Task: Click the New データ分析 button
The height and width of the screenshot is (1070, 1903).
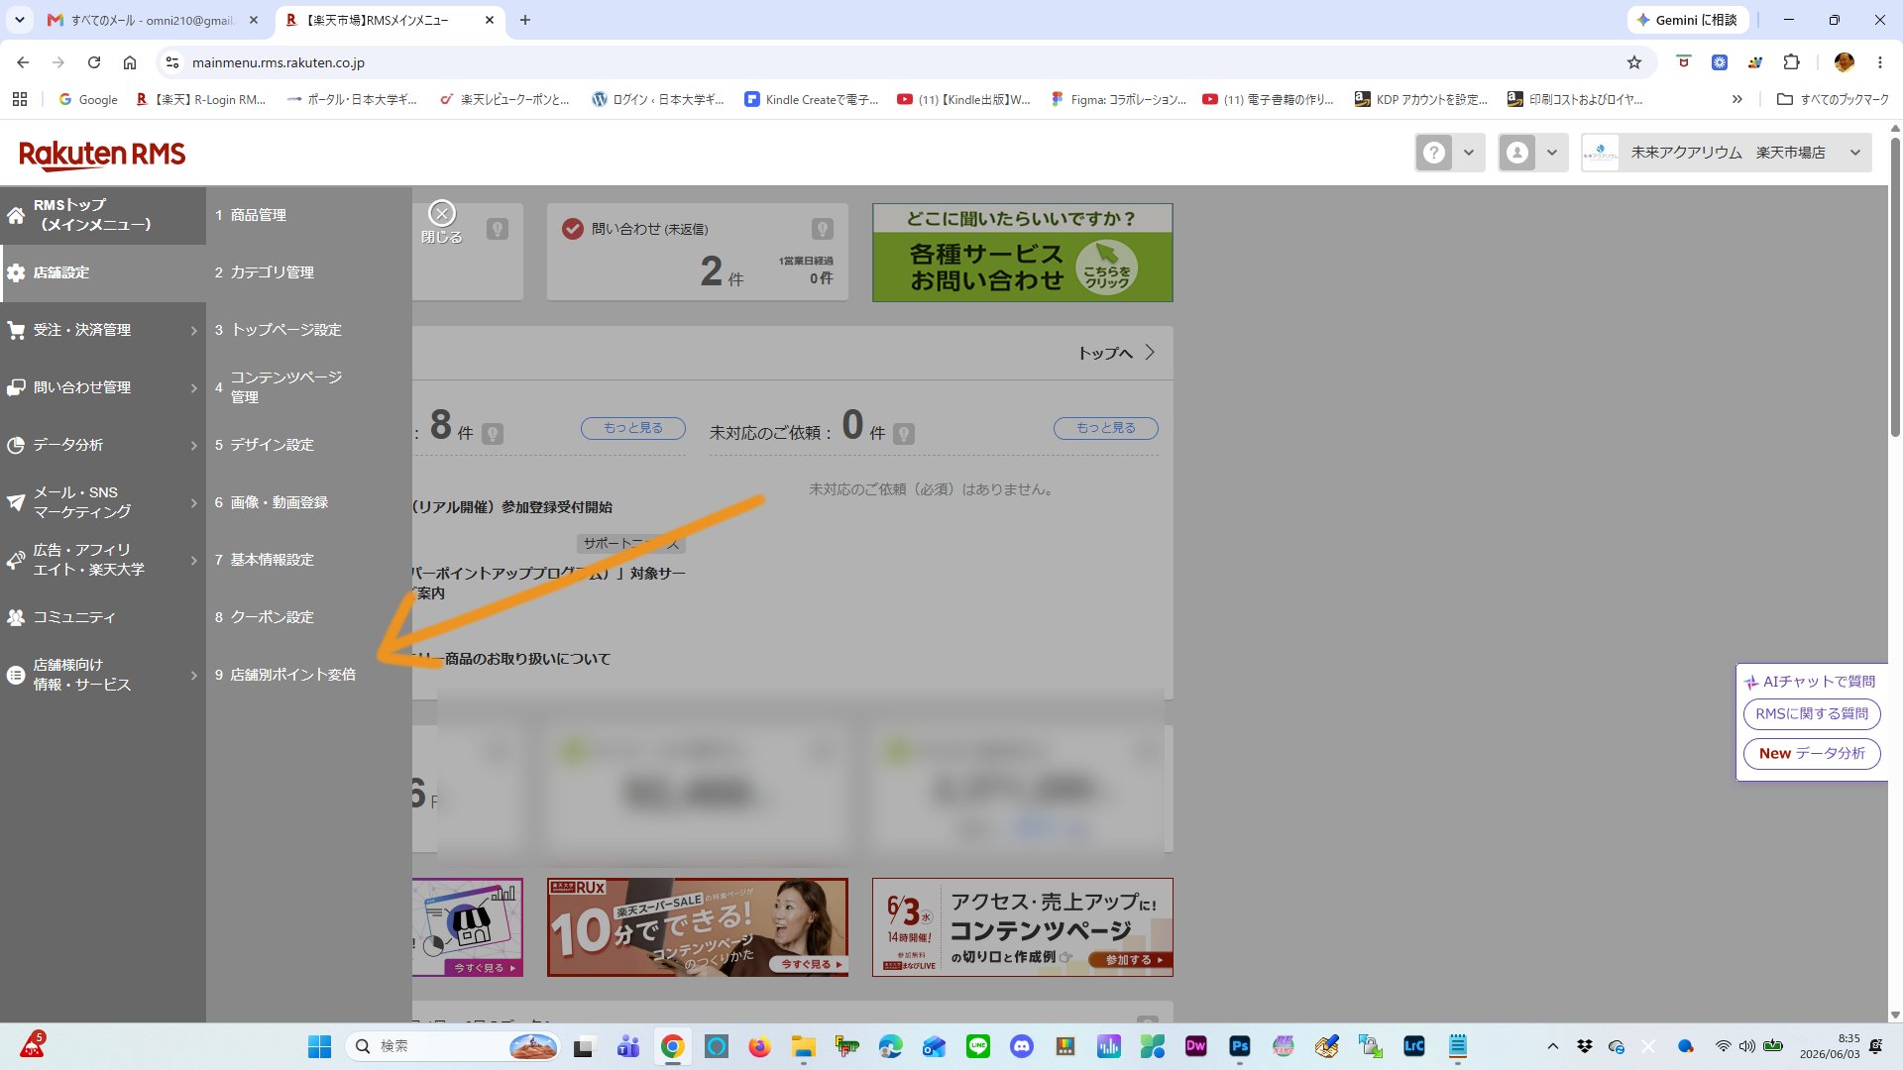Action: (1812, 754)
